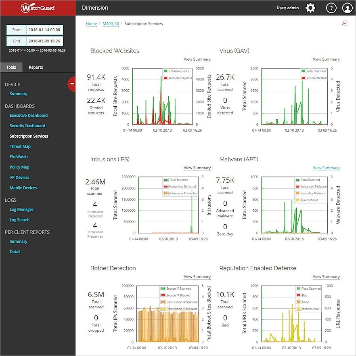
Task: Open View Summary for Virus (GAV)
Action: click(326, 59)
